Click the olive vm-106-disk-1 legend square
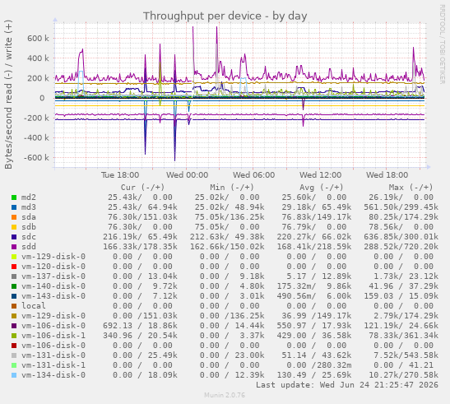The width and height of the screenshot is (450, 404). (14, 336)
